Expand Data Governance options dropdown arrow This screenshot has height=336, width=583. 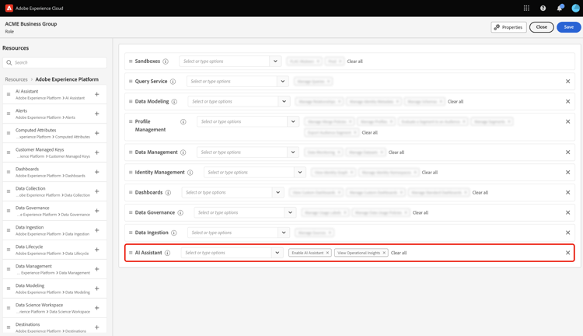pyautogui.click(x=290, y=212)
